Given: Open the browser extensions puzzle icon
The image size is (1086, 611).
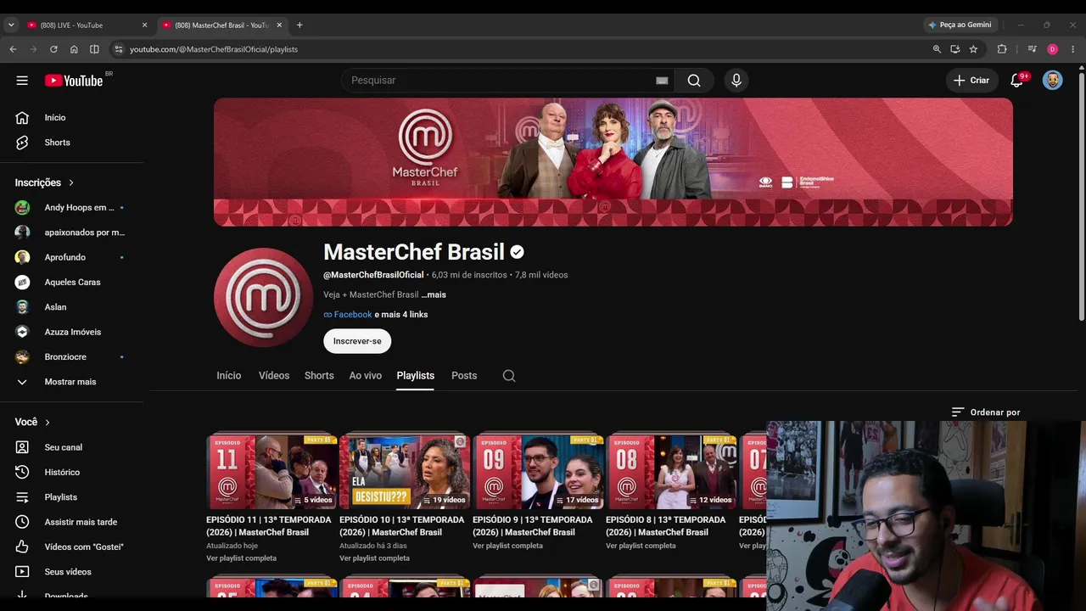Looking at the screenshot, I should 1002,49.
